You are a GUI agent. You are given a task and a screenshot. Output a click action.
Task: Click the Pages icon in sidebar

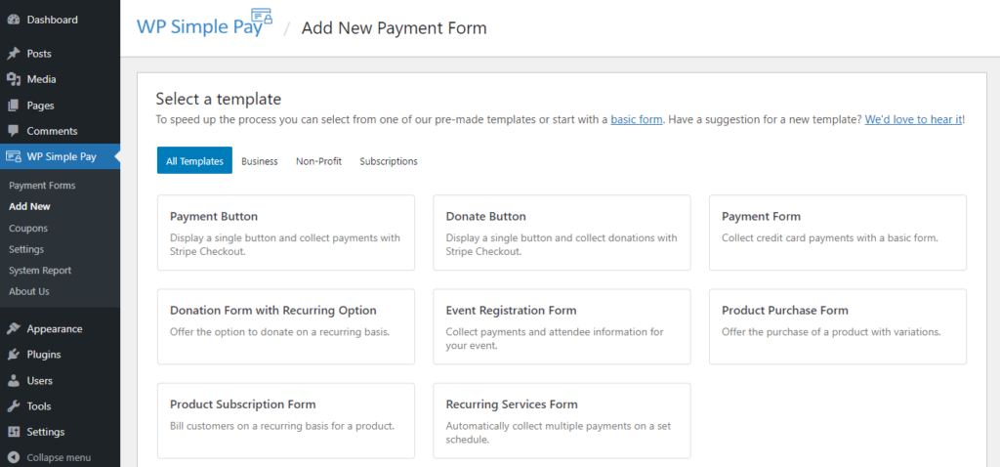point(13,106)
